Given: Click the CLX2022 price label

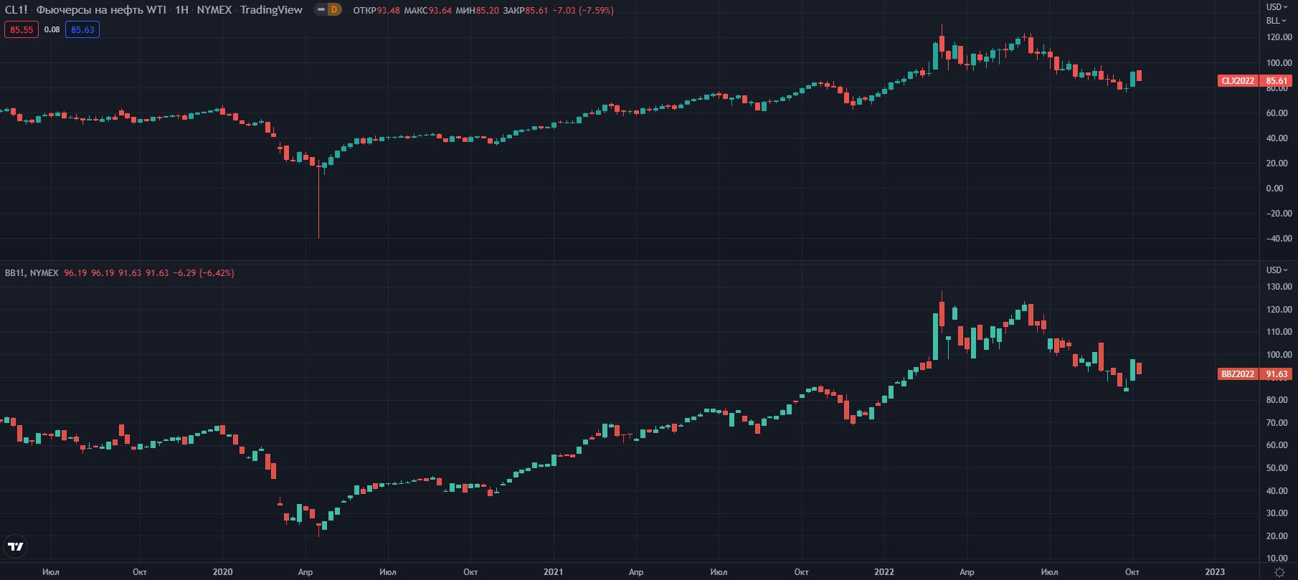Looking at the screenshot, I should click(1238, 81).
